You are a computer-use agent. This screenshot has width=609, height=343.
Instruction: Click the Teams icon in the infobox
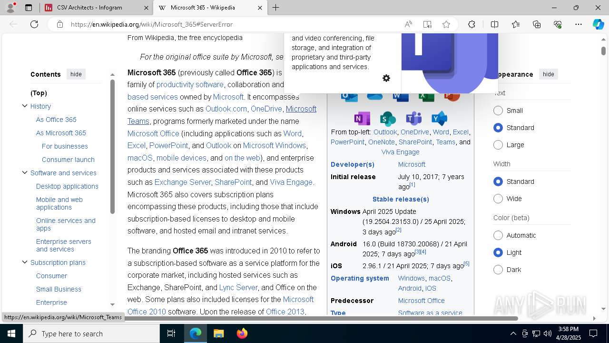(413, 118)
